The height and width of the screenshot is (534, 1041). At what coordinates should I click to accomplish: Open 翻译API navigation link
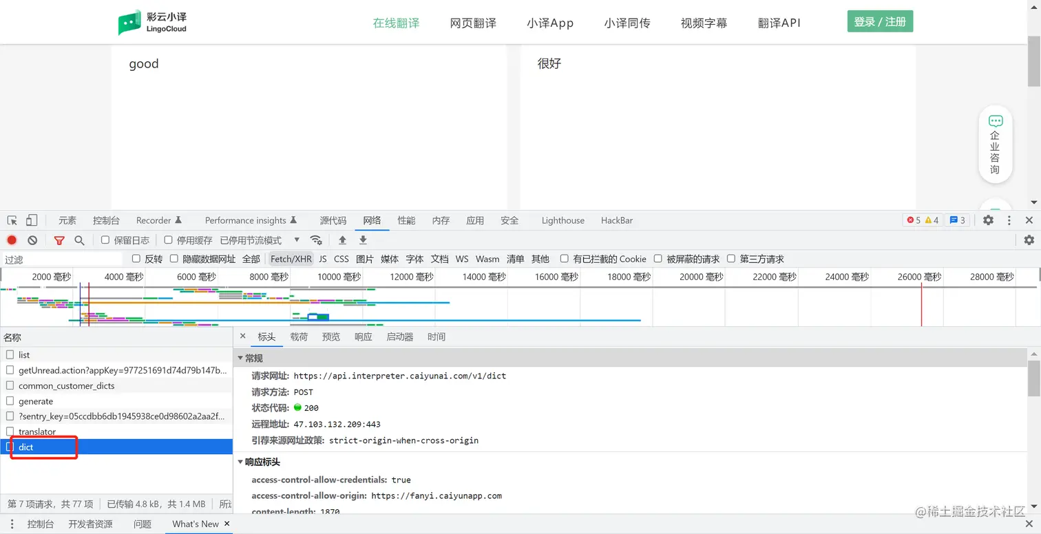779,23
